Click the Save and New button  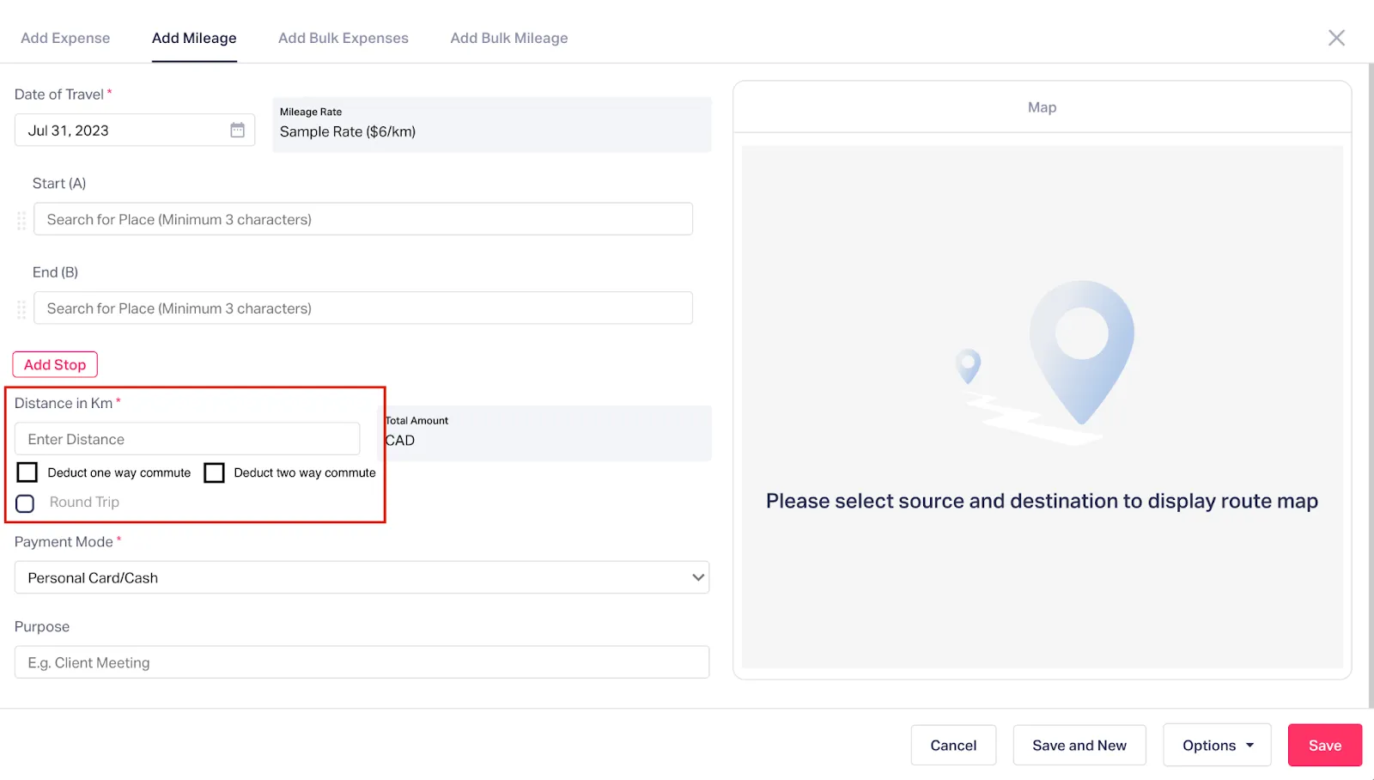(1079, 746)
